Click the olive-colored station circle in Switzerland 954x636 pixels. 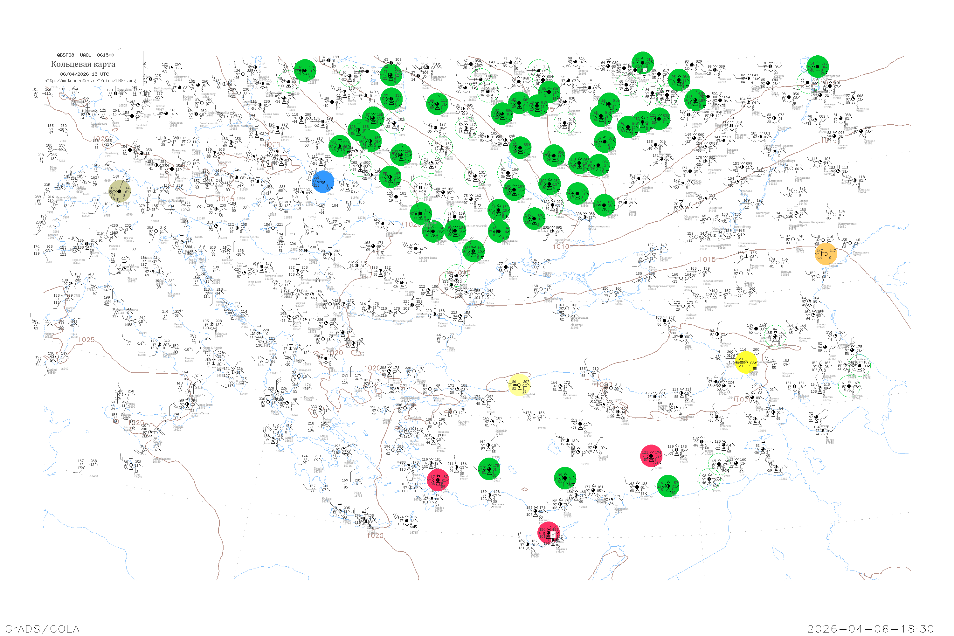(120, 191)
